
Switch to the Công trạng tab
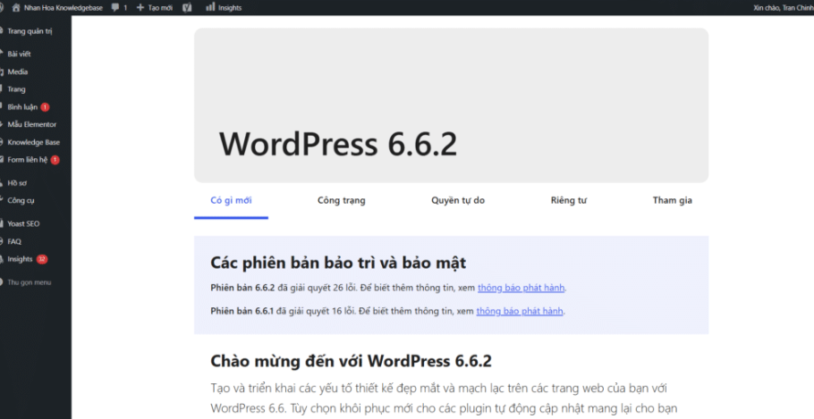tap(342, 201)
